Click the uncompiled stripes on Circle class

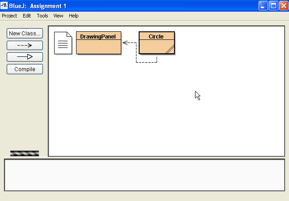pyautogui.click(x=170, y=50)
